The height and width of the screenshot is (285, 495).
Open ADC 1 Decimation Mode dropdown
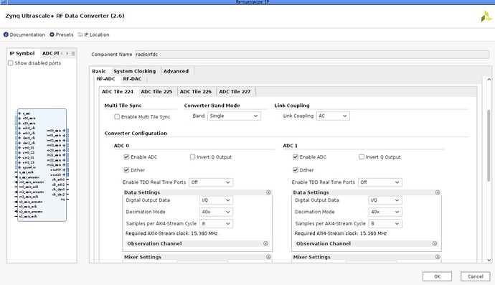pyautogui.click(x=385, y=212)
